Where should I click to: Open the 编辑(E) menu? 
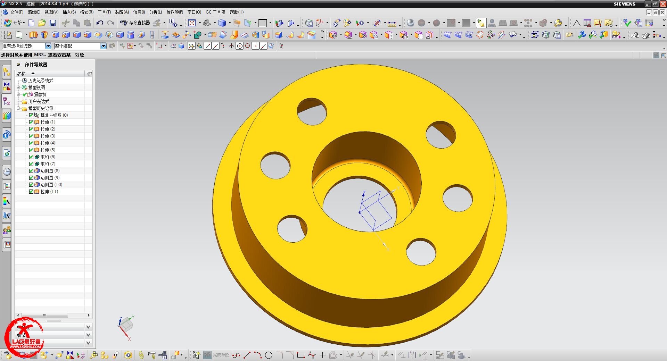click(x=34, y=12)
